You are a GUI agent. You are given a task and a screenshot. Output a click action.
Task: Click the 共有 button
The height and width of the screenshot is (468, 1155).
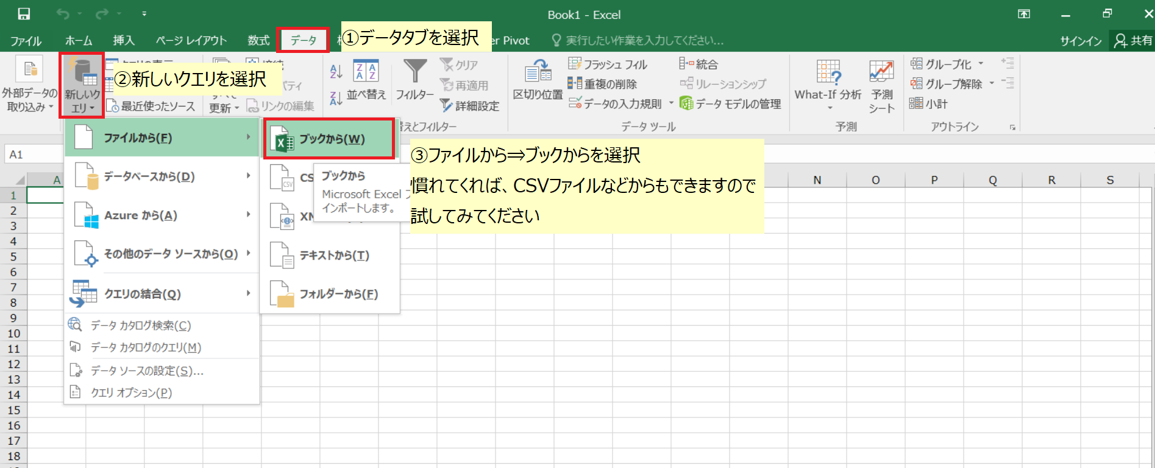[1133, 41]
